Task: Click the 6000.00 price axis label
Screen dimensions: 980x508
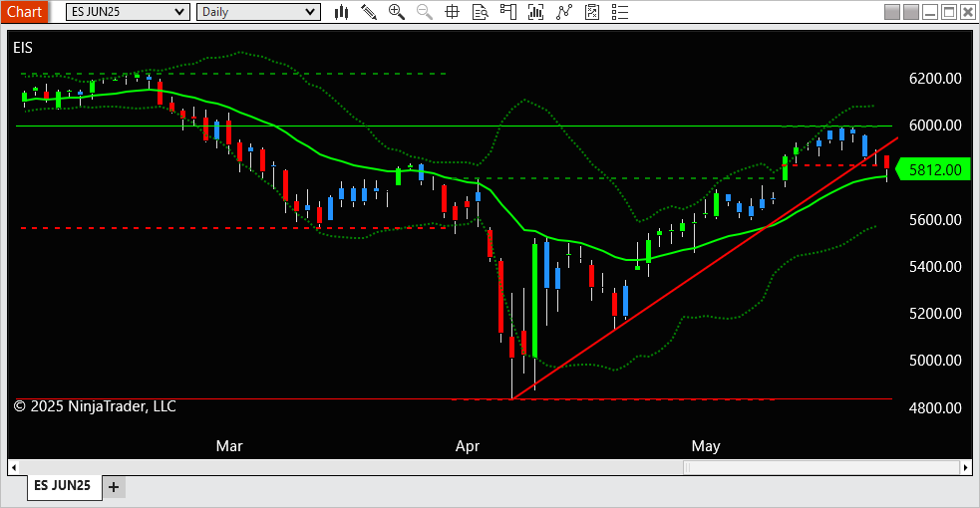Action: pos(935,126)
